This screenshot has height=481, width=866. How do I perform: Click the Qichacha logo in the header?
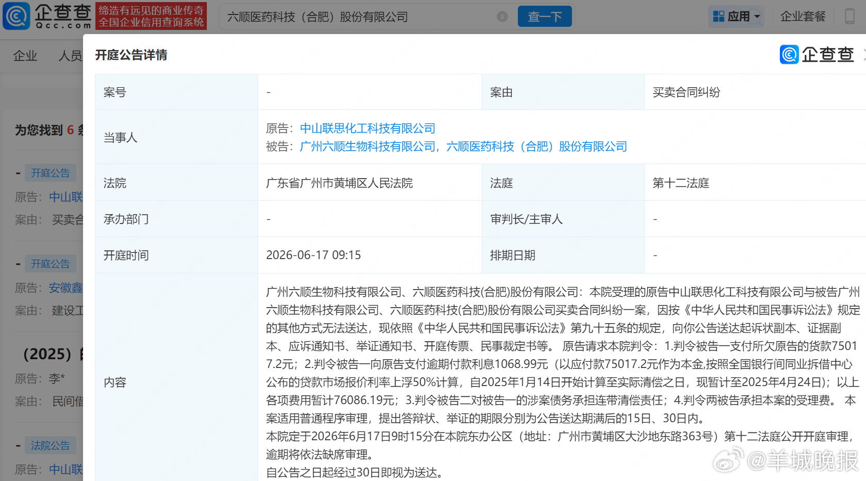(x=47, y=16)
